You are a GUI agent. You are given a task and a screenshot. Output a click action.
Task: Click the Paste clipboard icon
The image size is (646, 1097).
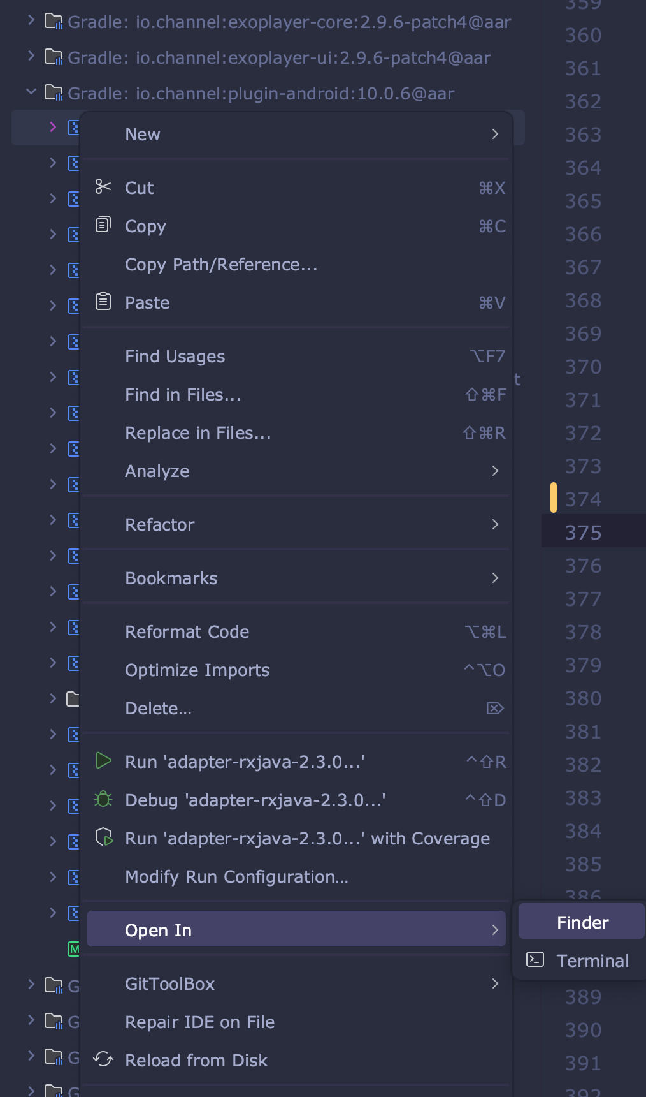point(103,301)
